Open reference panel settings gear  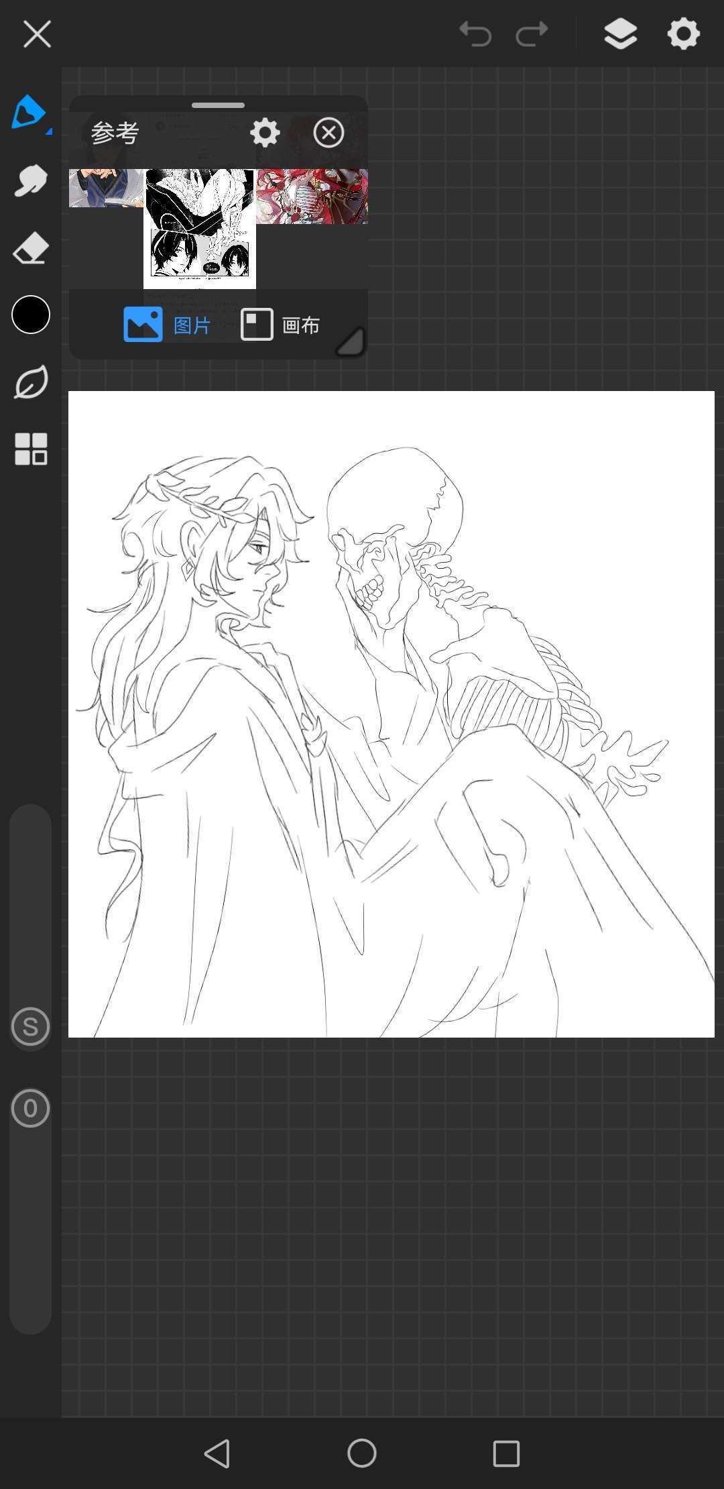pos(265,133)
